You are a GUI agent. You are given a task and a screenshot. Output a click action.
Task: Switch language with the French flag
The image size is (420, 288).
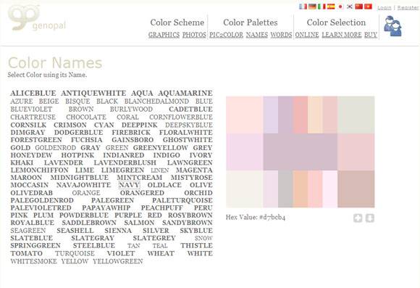click(x=303, y=7)
